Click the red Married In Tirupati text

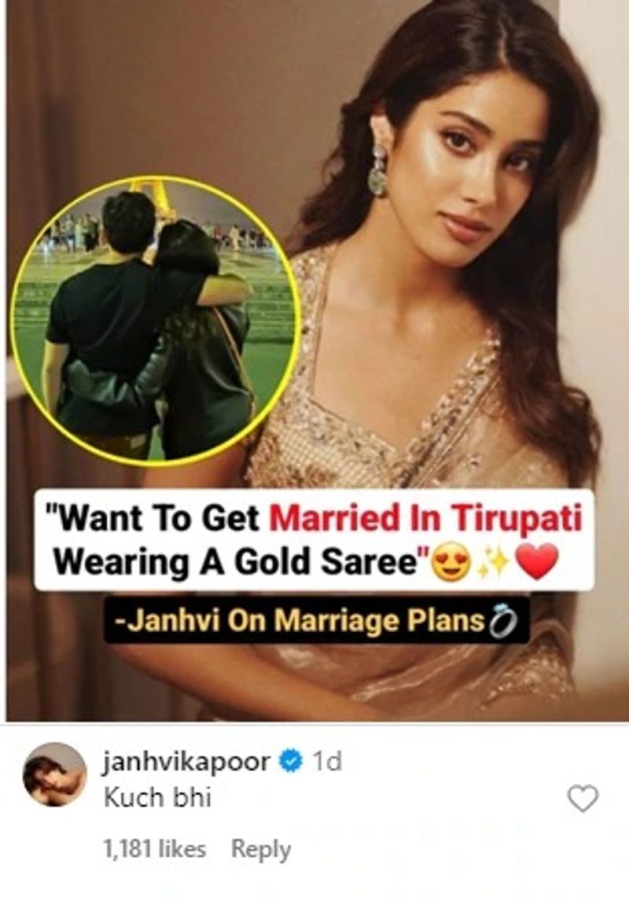425,520
